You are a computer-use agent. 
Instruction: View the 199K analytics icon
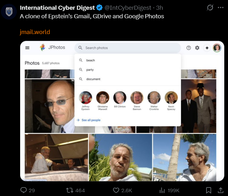pos(162,190)
